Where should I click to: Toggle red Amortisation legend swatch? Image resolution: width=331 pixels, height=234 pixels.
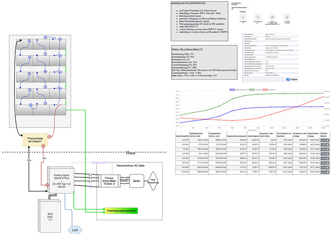coord(265,90)
